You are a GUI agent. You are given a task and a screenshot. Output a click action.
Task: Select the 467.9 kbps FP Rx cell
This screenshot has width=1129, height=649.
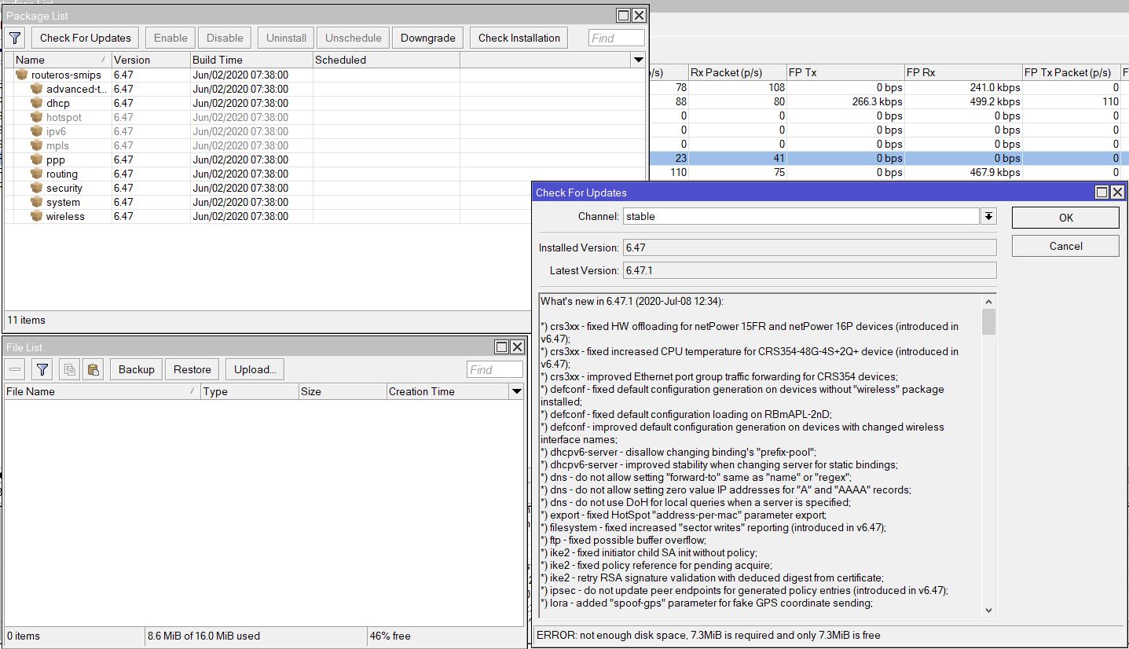tap(963, 173)
